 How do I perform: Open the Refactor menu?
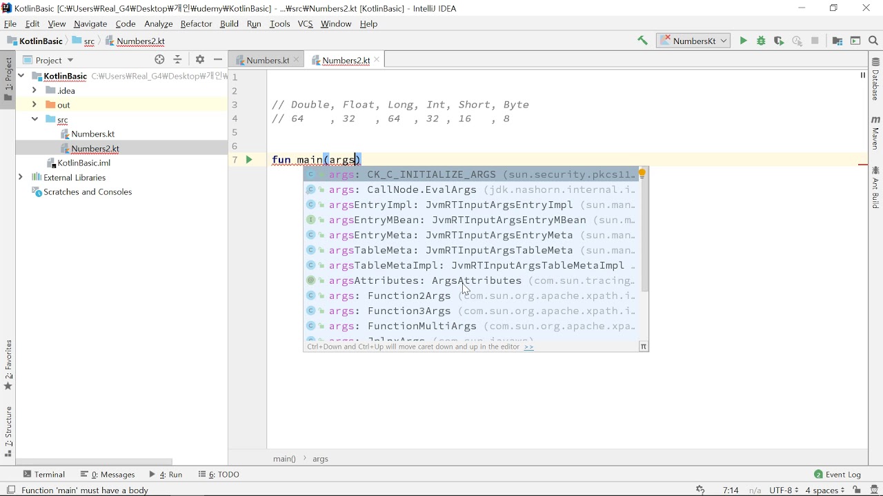tap(197, 24)
